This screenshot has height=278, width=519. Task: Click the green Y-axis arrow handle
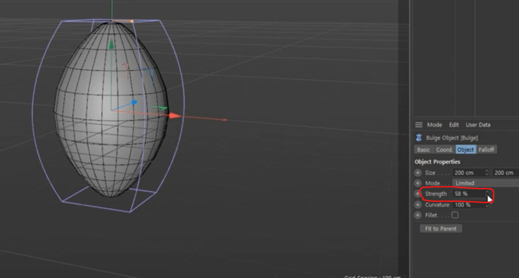pyautogui.click(x=111, y=45)
